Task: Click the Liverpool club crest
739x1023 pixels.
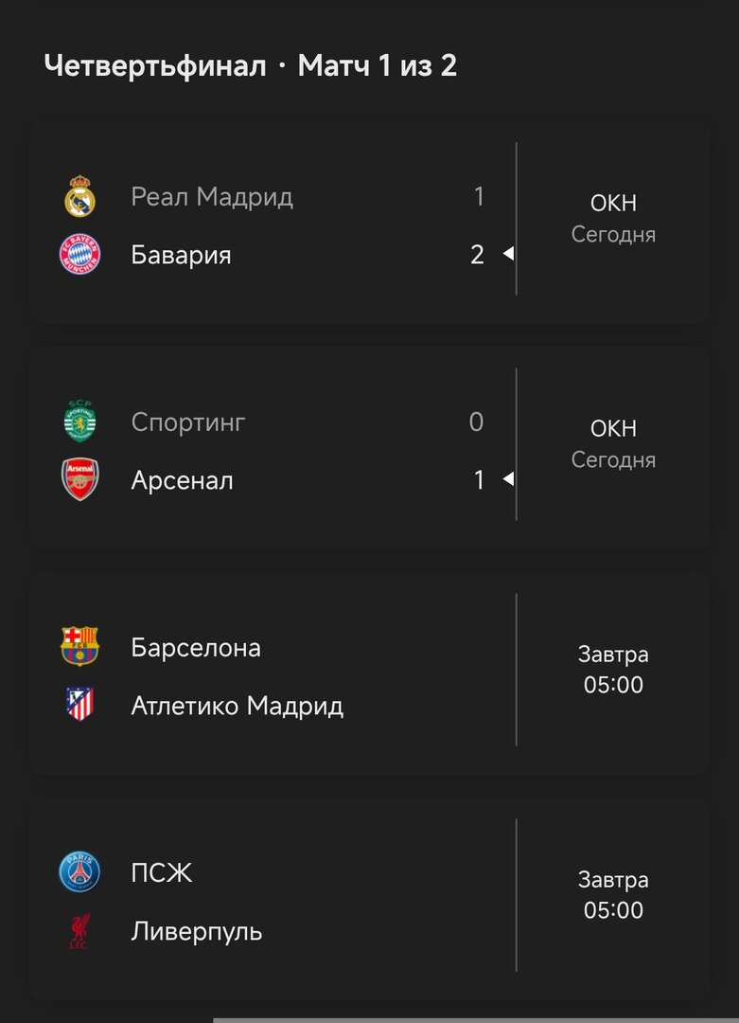Action: [79, 931]
